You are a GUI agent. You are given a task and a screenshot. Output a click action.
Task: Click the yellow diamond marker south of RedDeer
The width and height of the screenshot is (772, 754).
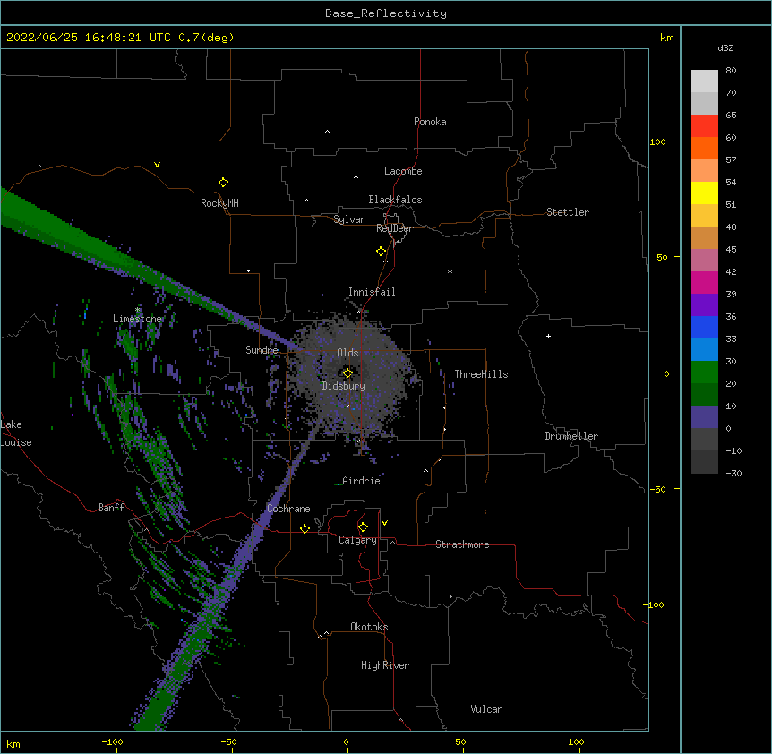point(381,252)
